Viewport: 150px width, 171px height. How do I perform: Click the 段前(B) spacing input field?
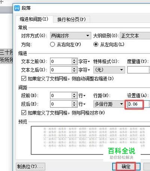pyautogui.click(x=61, y=95)
